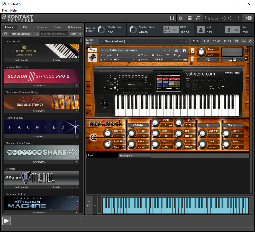This screenshot has height=232, width=255.
Task: Toggle the Wah effect button
Action: tap(209, 125)
